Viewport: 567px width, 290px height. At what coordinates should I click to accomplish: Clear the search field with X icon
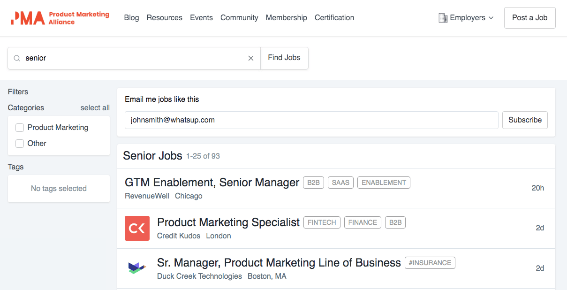(251, 58)
